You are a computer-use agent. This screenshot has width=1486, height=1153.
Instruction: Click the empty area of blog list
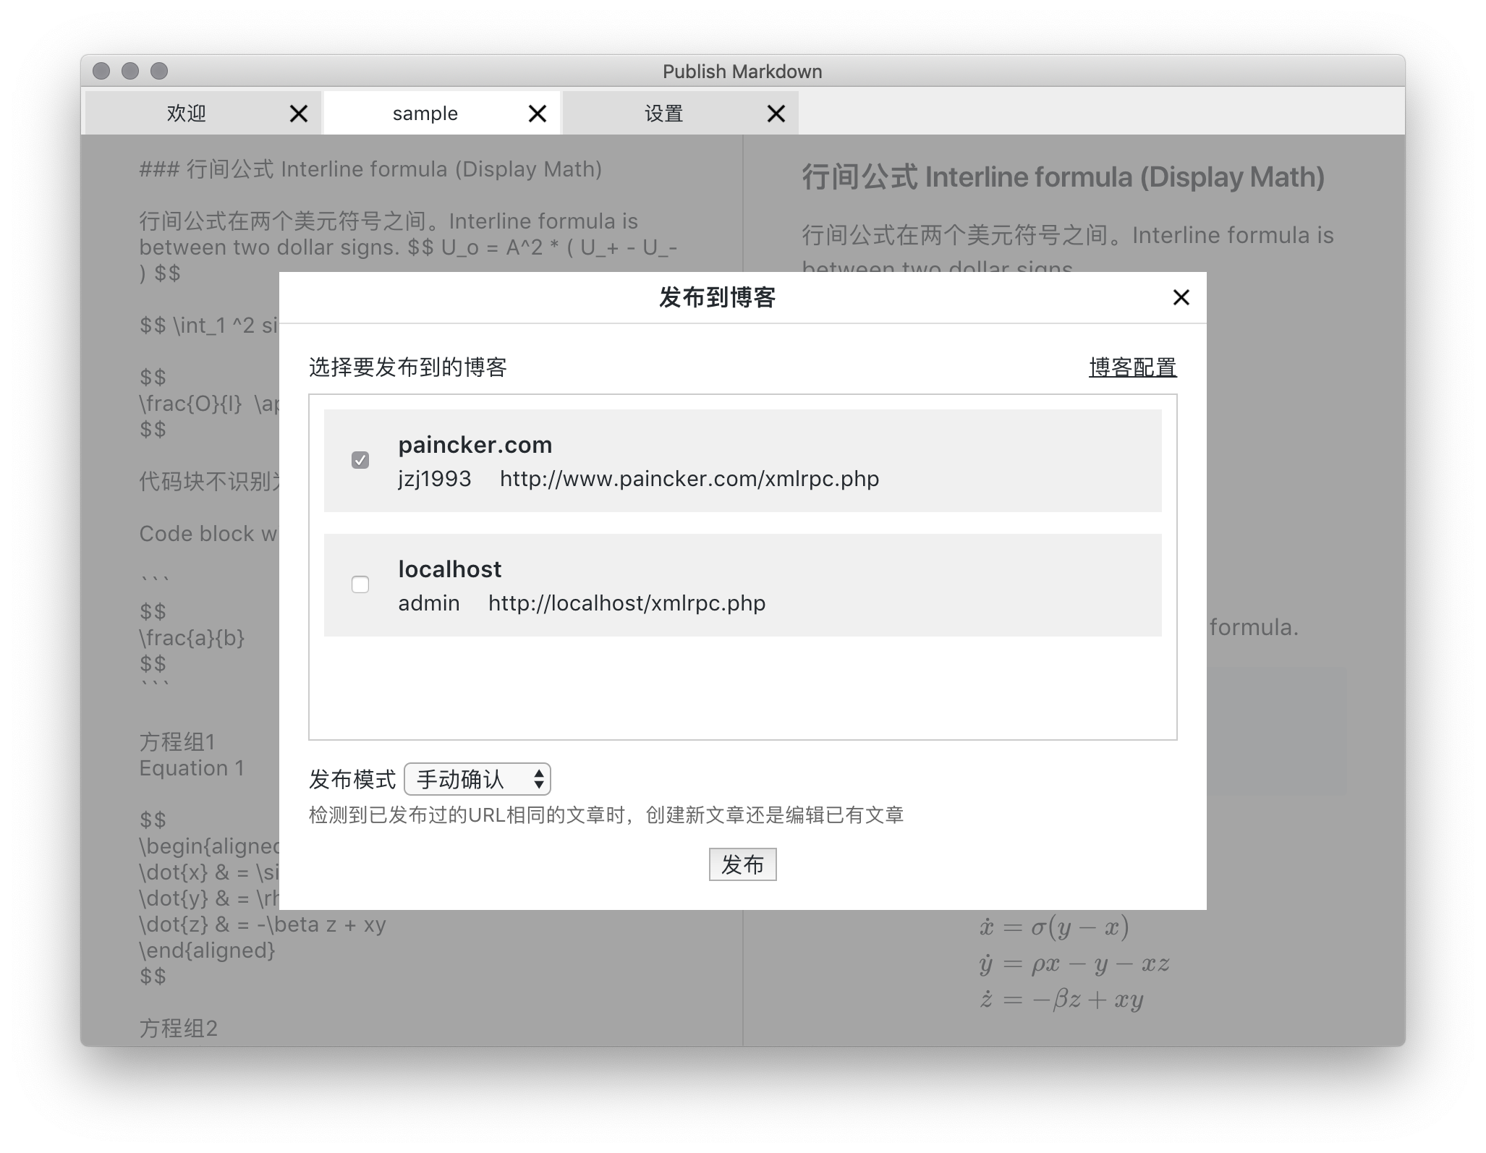coord(742,687)
